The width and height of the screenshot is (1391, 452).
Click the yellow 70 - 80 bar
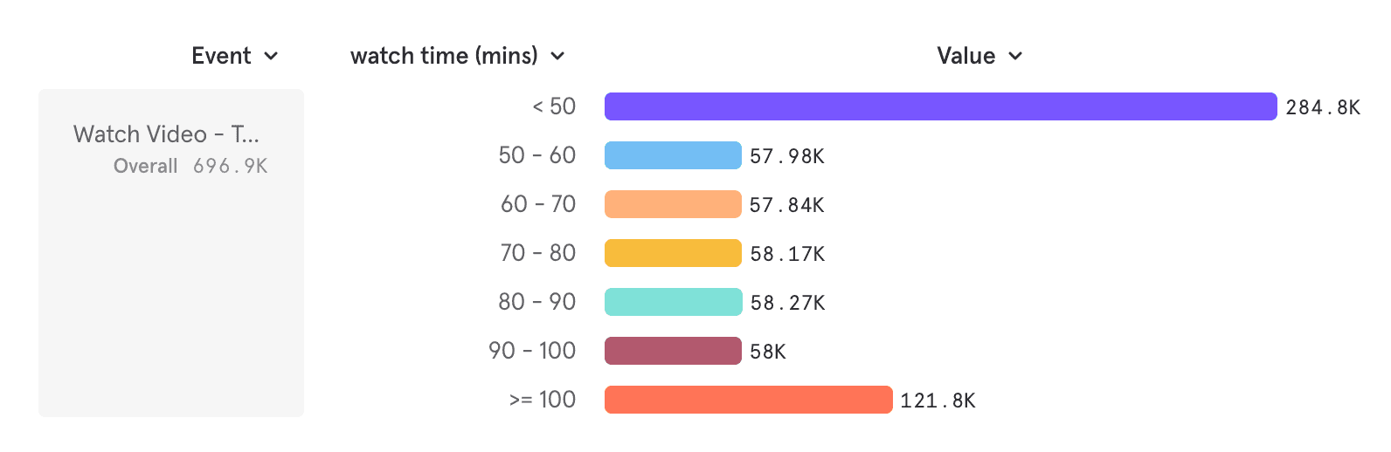point(673,253)
